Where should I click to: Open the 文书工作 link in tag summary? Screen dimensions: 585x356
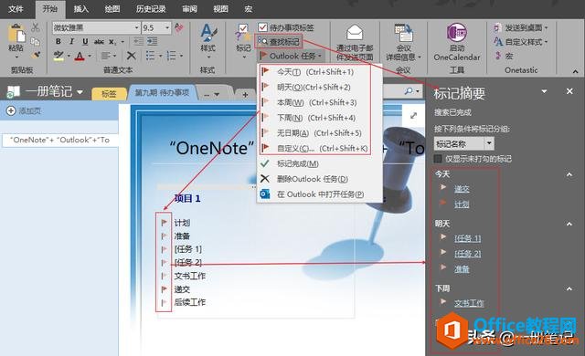click(x=469, y=303)
